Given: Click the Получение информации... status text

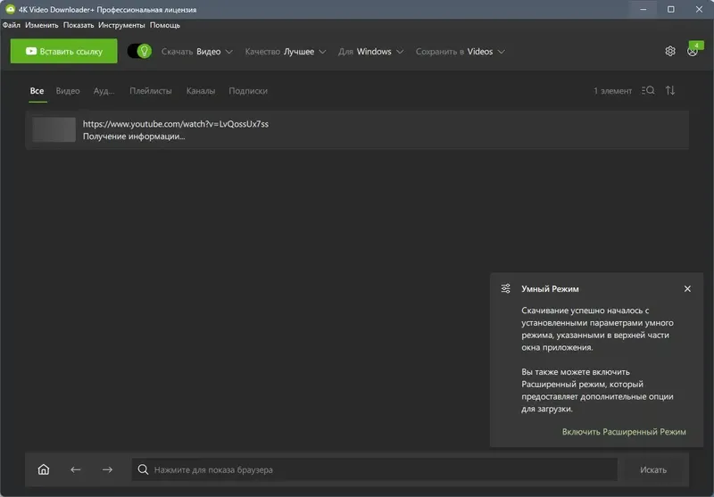Looking at the screenshot, I should [134, 137].
